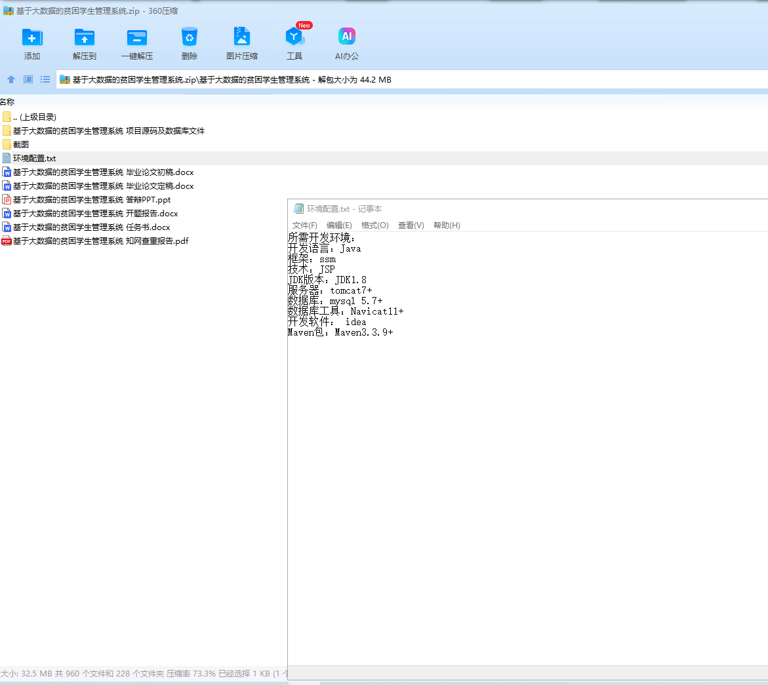Click the 360压缩 title bar app icon

point(8,10)
